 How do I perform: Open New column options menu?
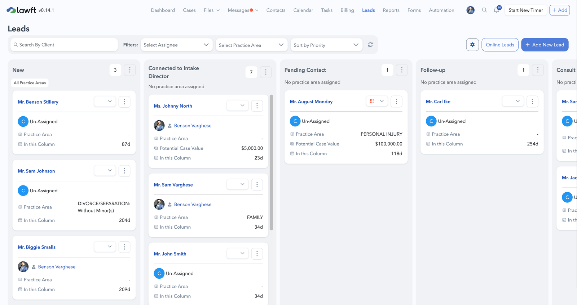click(130, 70)
